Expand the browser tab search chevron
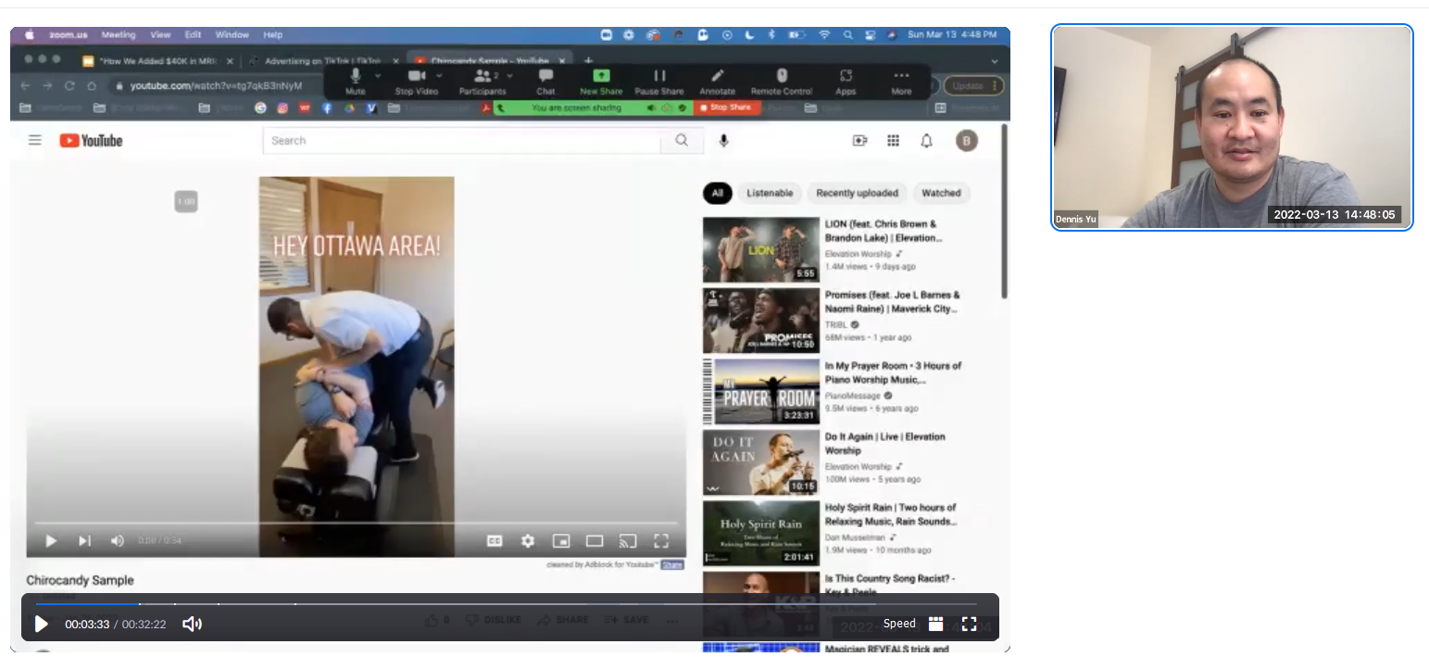Screen dimensions: 1429x657 point(995,61)
